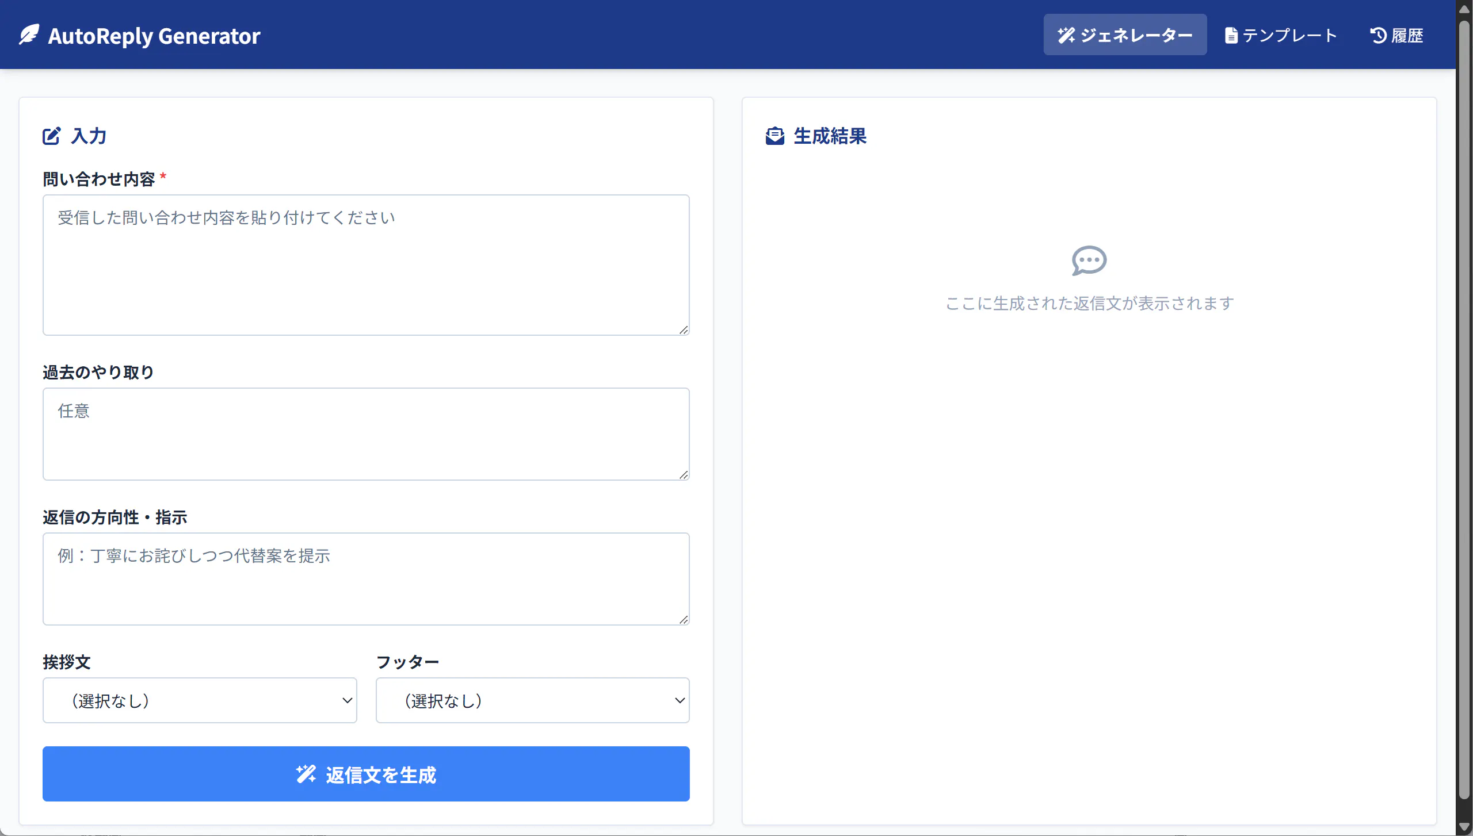Click the clock-rotate icon beside 履歴

1378,35
